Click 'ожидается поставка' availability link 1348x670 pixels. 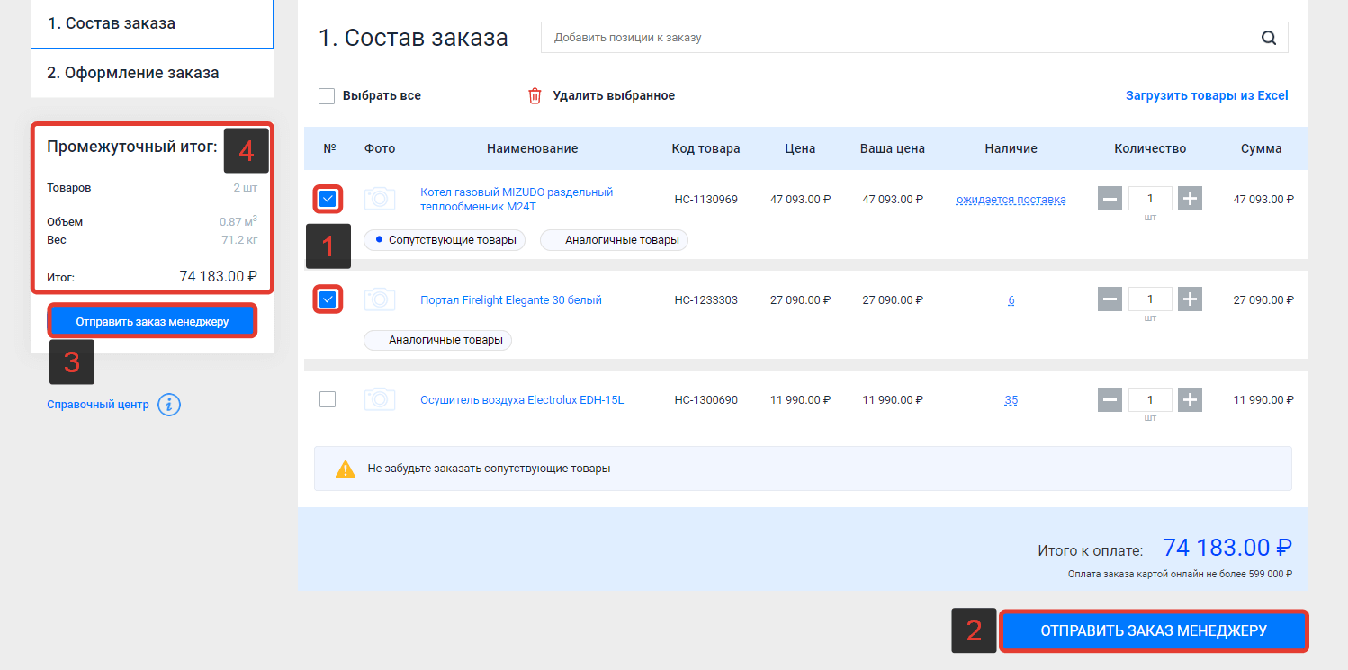pyautogui.click(x=1011, y=200)
